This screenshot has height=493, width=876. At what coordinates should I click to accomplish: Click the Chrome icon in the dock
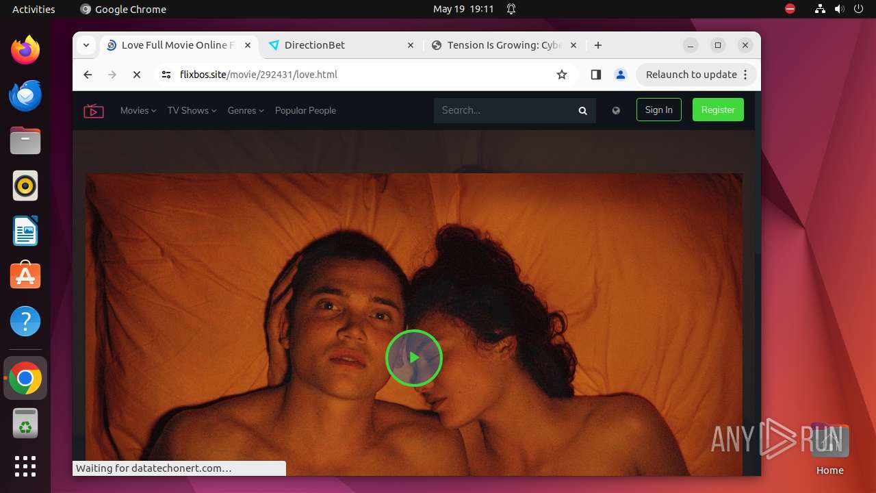(25, 378)
